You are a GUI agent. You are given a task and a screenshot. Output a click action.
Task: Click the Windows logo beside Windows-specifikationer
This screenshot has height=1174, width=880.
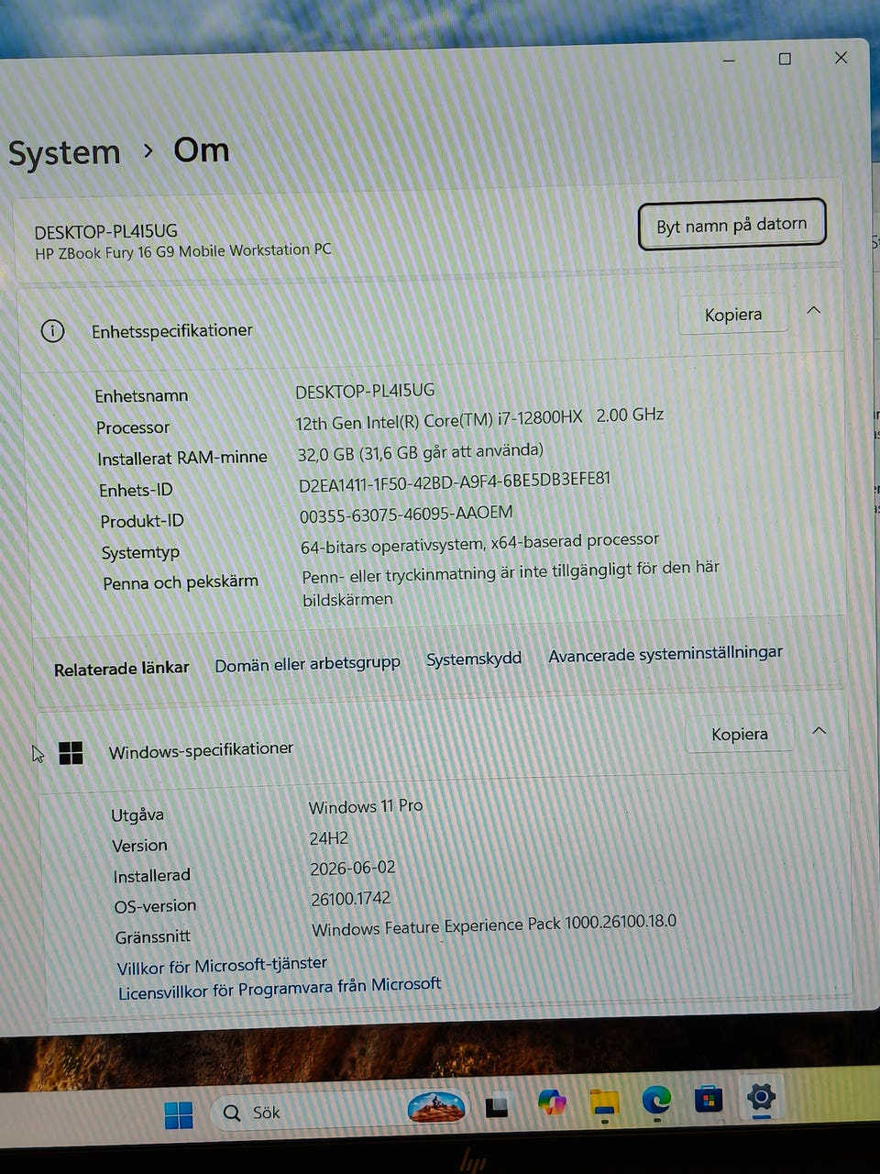tap(71, 753)
